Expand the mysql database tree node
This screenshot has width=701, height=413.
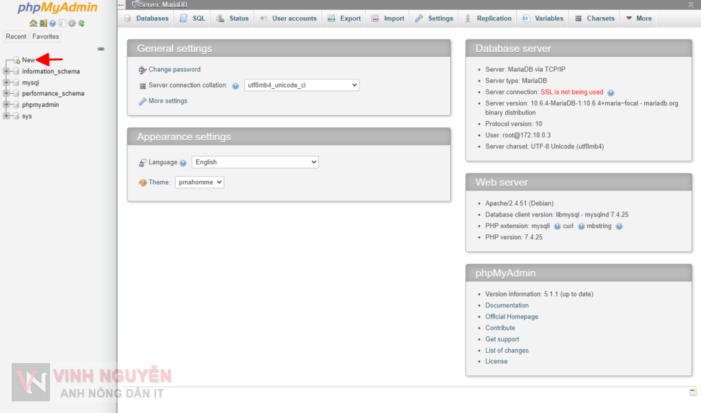(5, 82)
